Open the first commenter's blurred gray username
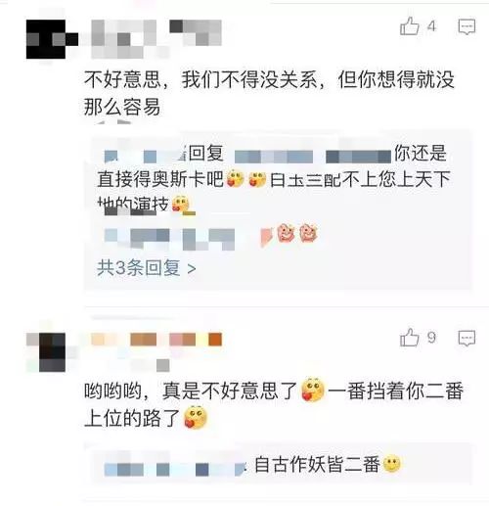The image size is (489, 506). coord(156,38)
